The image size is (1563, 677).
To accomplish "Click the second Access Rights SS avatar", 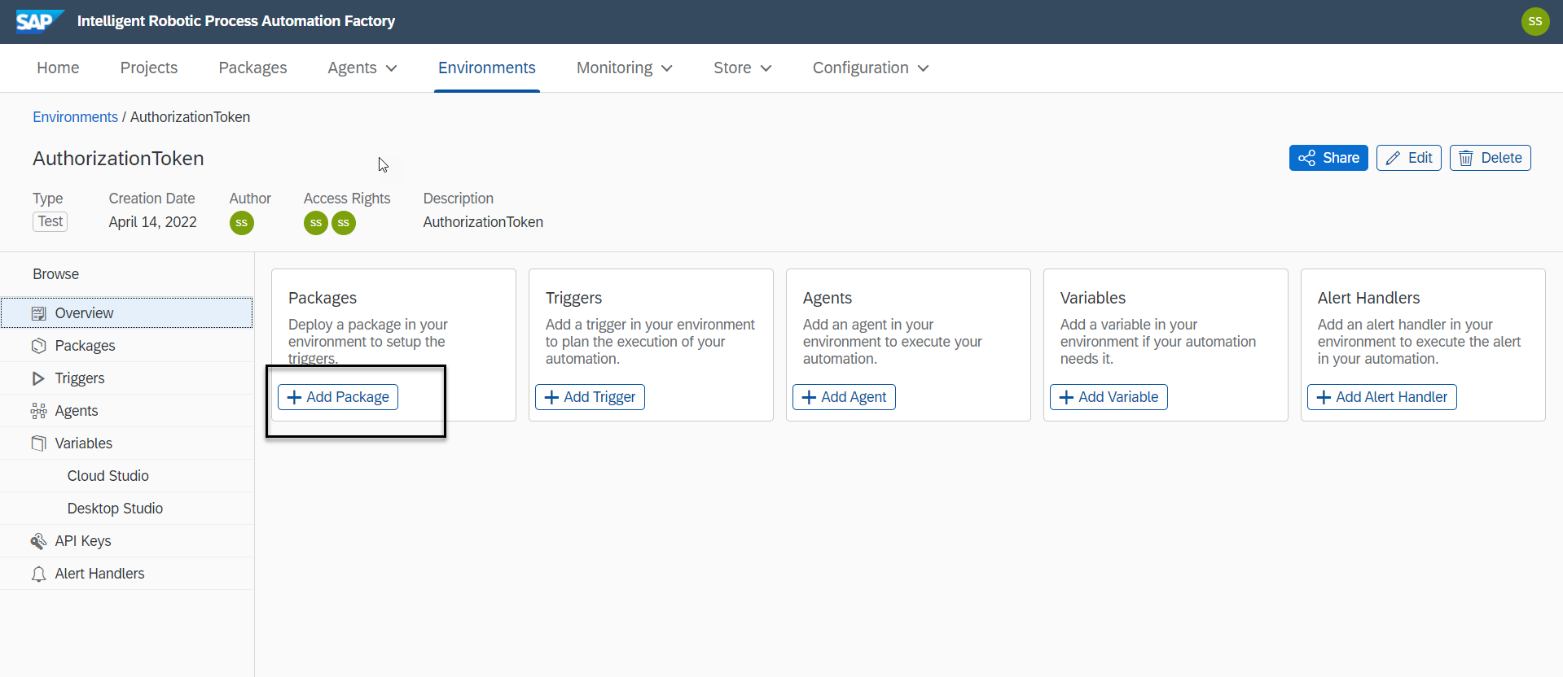I will [344, 223].
